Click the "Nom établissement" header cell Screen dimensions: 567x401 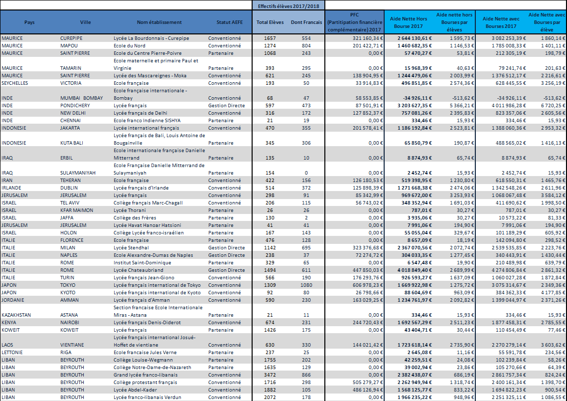coord(159,22)
